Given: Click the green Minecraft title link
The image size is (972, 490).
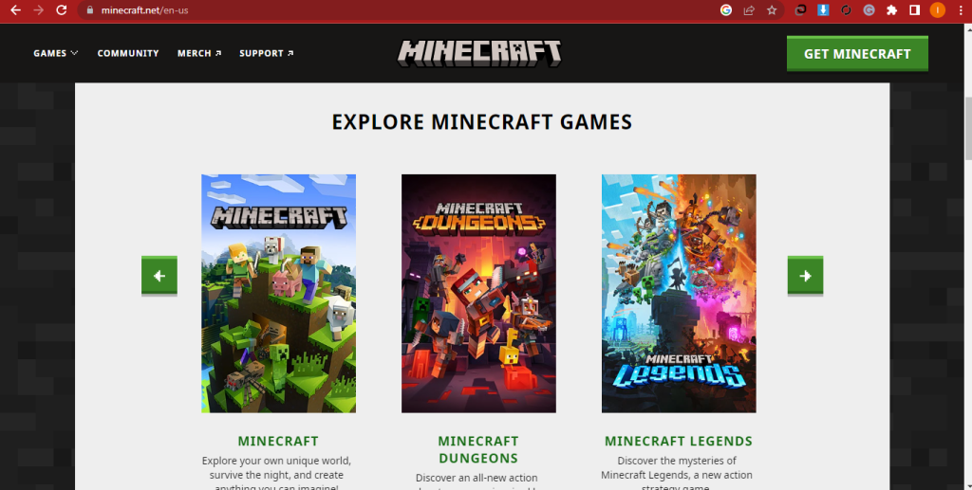Looking at the screenshot, I should (x=278, y=441).
